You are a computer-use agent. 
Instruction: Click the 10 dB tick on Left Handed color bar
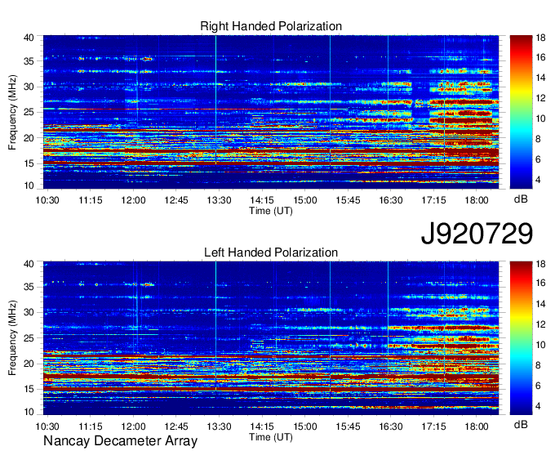pyautogui.click(x=540, y=345)
